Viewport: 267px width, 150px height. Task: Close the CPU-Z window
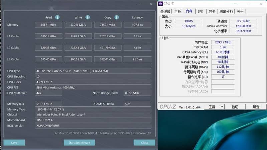(x=261, y=4)
